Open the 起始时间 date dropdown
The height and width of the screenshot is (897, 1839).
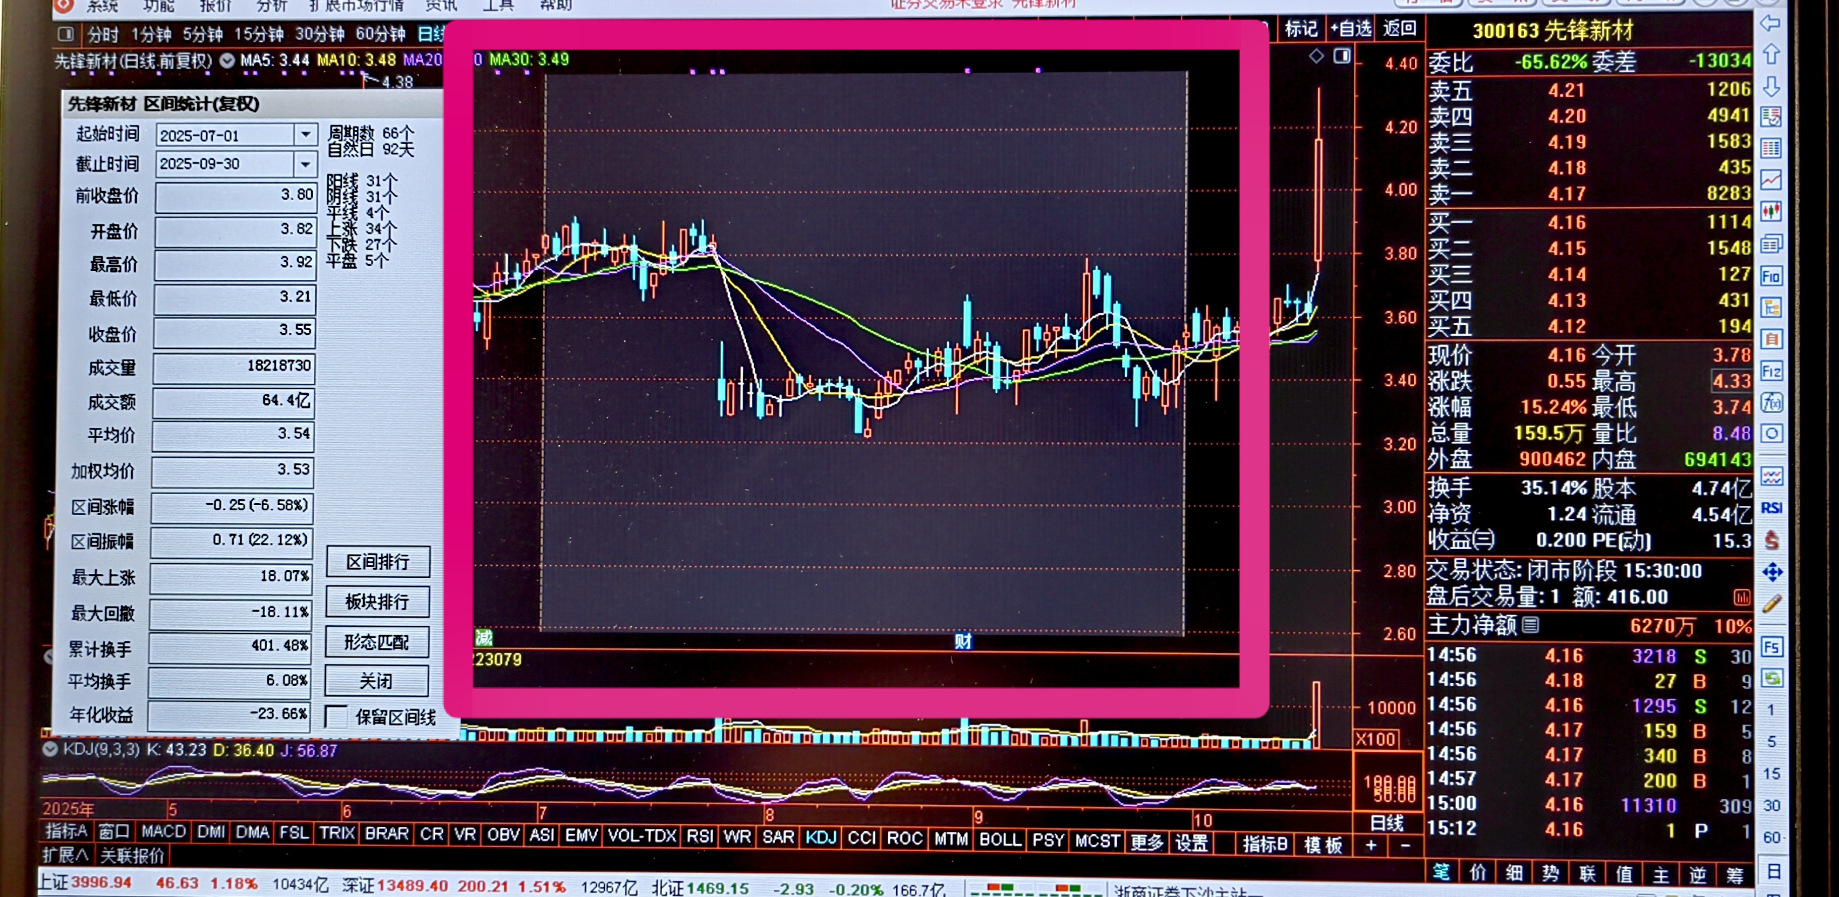click(306, 134)
